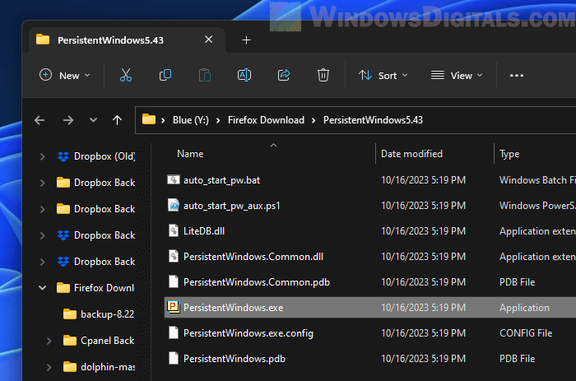This screenshot has height=381, width=576.
Task: Open the New item dropdown
Action: (x=64, y=76)
